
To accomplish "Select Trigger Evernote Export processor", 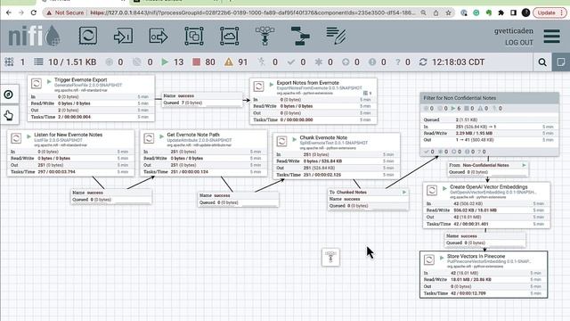I will click(91, 98).
